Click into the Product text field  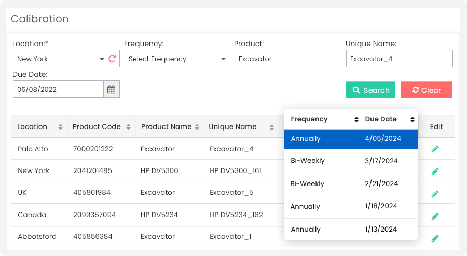click(x=287, y=59)
